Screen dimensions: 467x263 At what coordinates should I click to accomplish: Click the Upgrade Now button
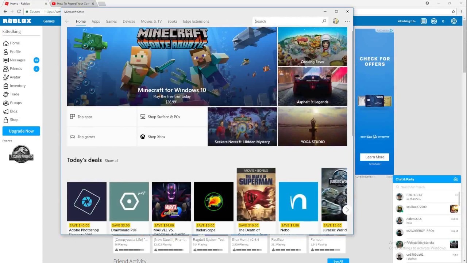[21, 131]
